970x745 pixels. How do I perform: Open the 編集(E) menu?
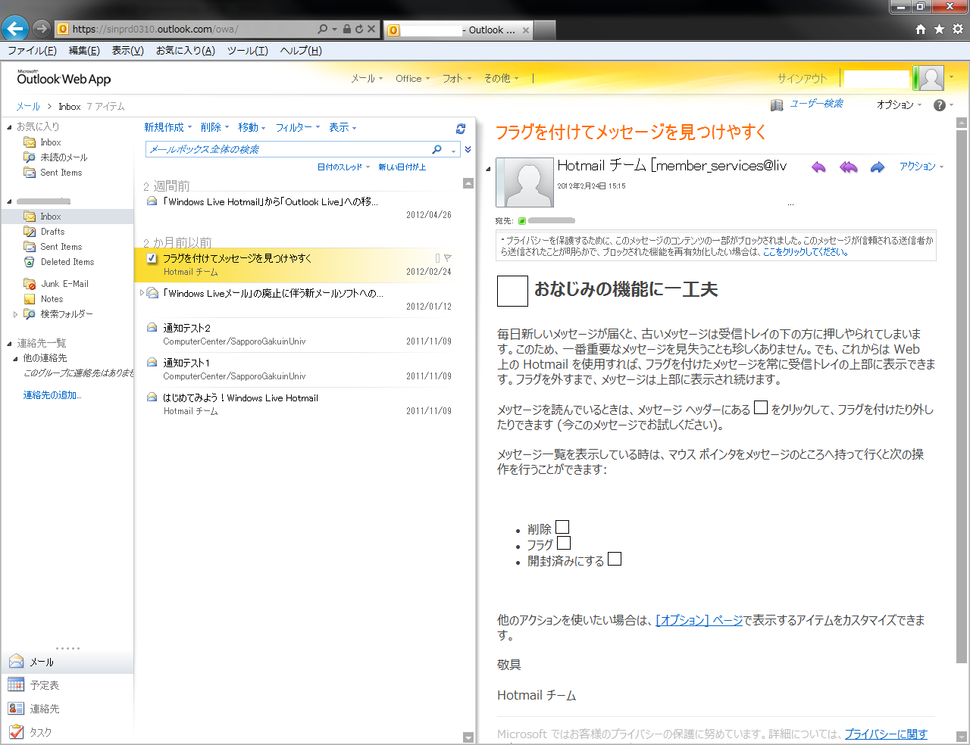click(x=84, y=51)
